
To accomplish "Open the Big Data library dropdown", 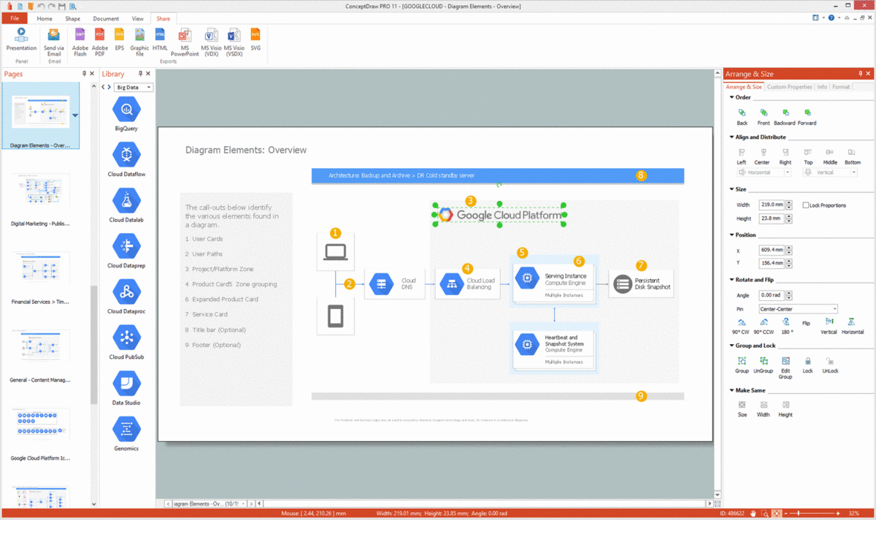I will point(134,87).
